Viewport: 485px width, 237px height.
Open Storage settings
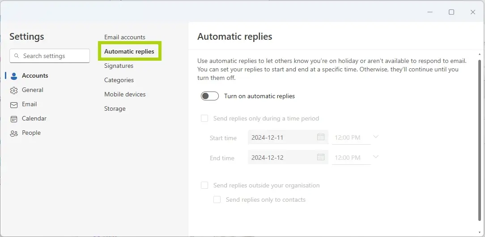pos(115,108)
